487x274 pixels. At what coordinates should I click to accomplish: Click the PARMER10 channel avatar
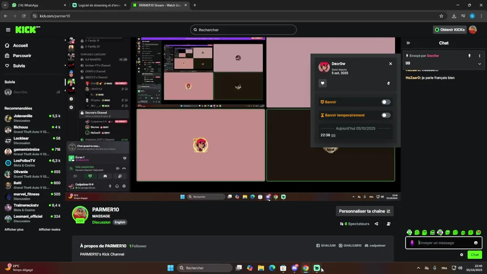[x=80, y=214]
